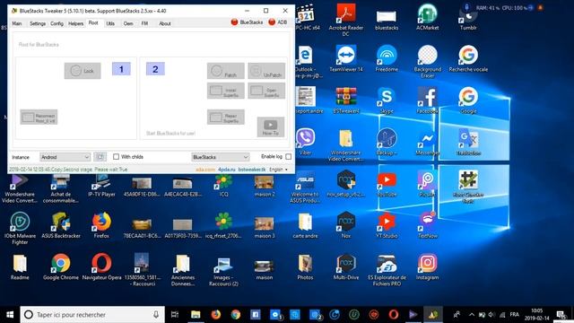Open the Messenger desktop shortcut
The image size is (574, 323).
[427, 142]
